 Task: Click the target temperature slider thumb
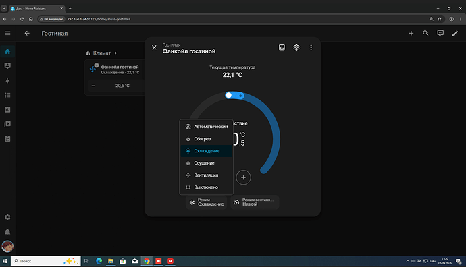pyautogui.click(x=228, y=95)
